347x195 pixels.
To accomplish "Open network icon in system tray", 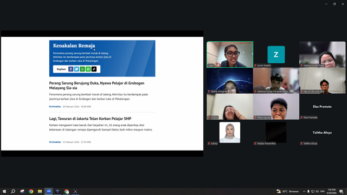I will point(313,191).
